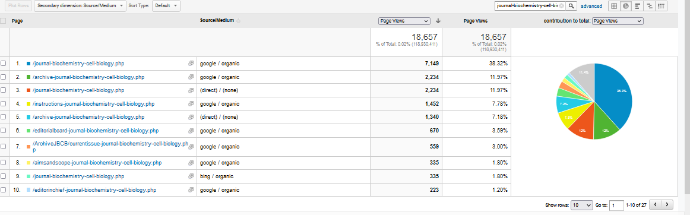Check the box for row 8
Viewport: 690px width, 215px height.
(x=4, y=163)
